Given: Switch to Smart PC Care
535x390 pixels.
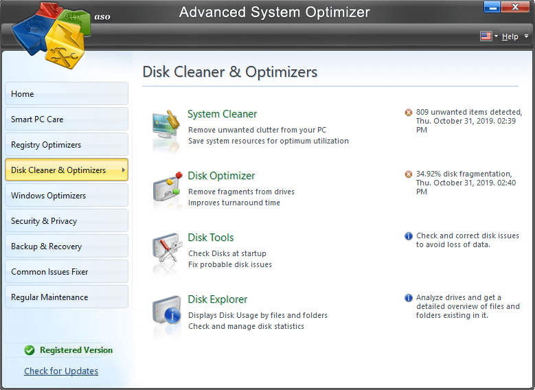Looking at the screenshot, I should click(x=67, y=119).
